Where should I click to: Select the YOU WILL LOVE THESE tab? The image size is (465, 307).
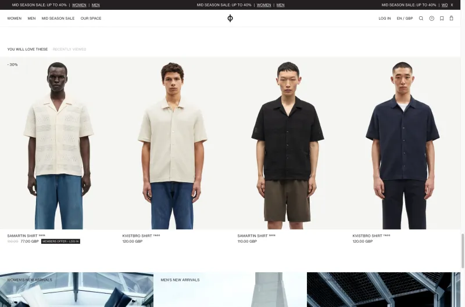[x=27, y=49]
